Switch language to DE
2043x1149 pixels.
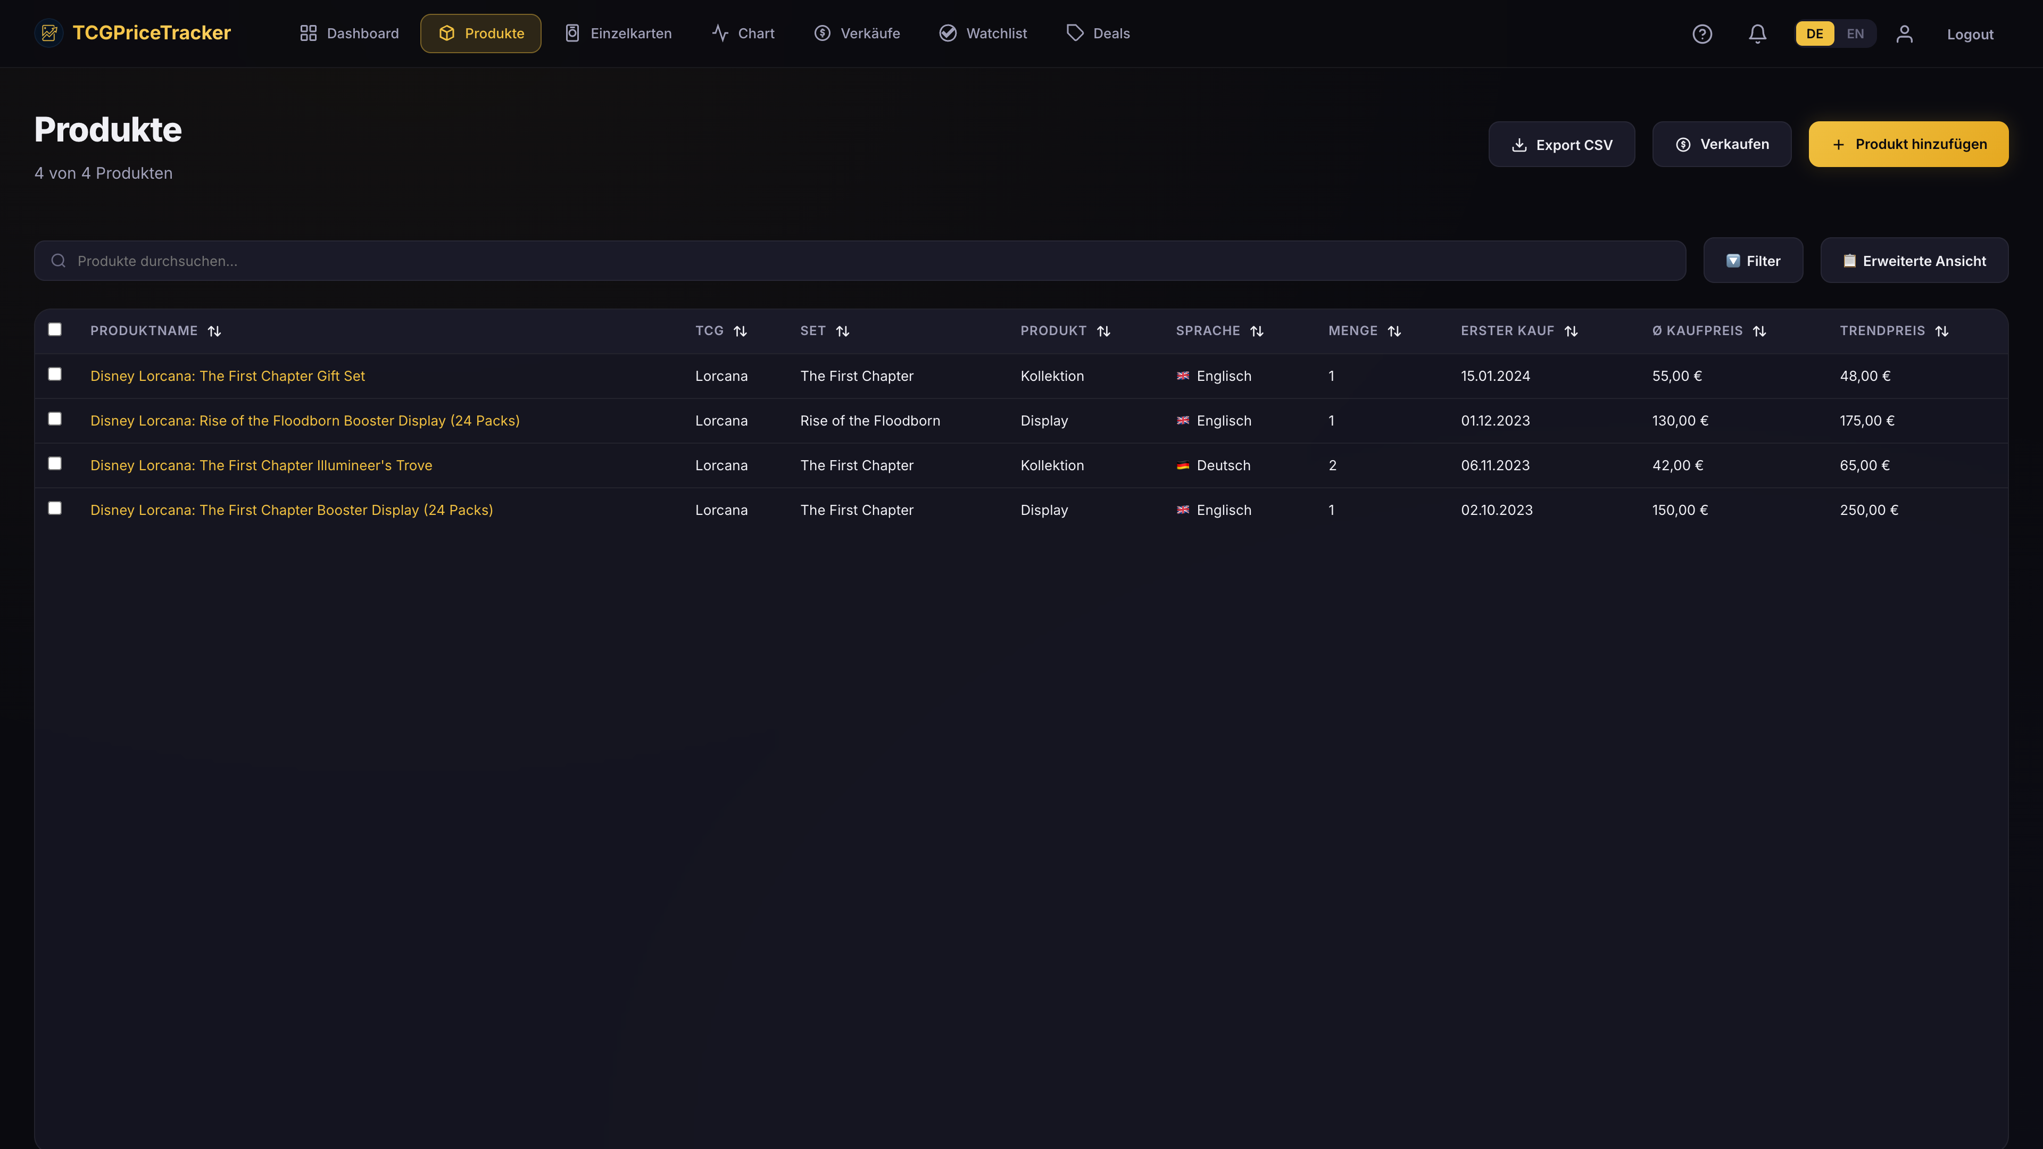pyautogui.click(x=1815, y=34)
